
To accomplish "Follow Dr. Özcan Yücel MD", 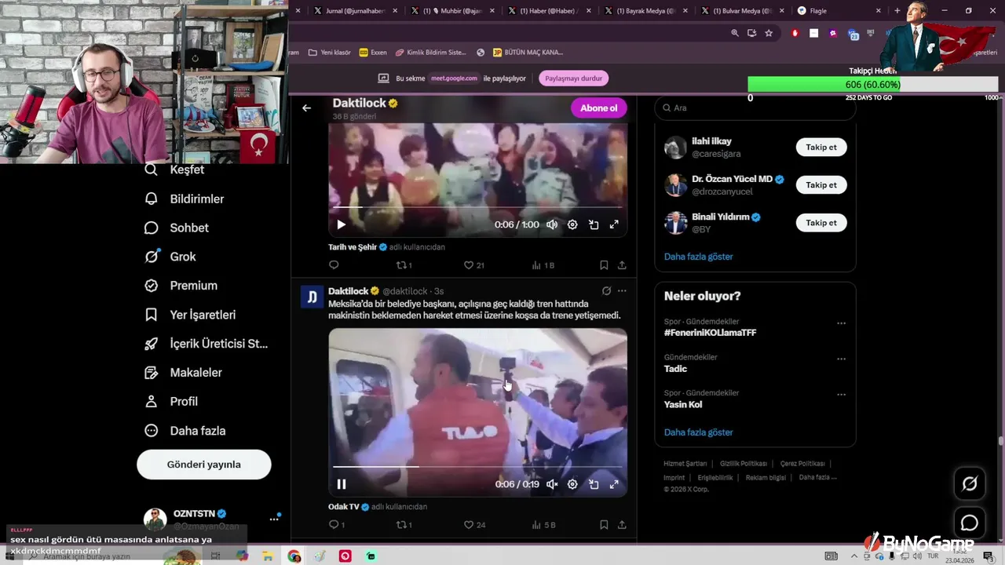I will pyautogui.click(x=821, y=185).
